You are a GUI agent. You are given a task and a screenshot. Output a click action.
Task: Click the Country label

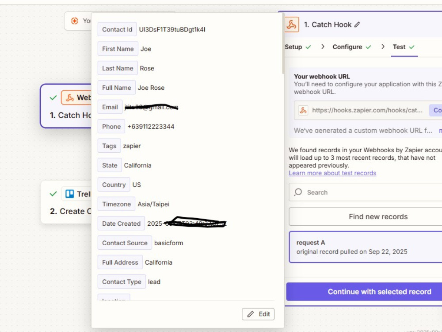(x=114, y=185)
